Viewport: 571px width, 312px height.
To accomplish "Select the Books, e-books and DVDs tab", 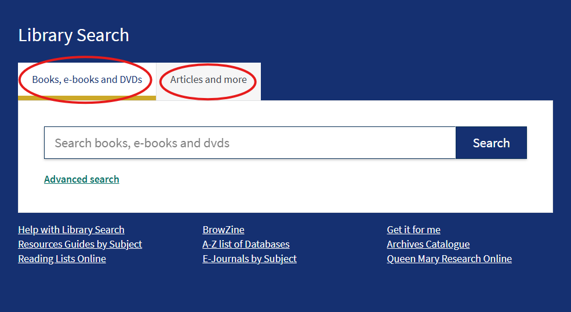I will [x=87, y=80].
